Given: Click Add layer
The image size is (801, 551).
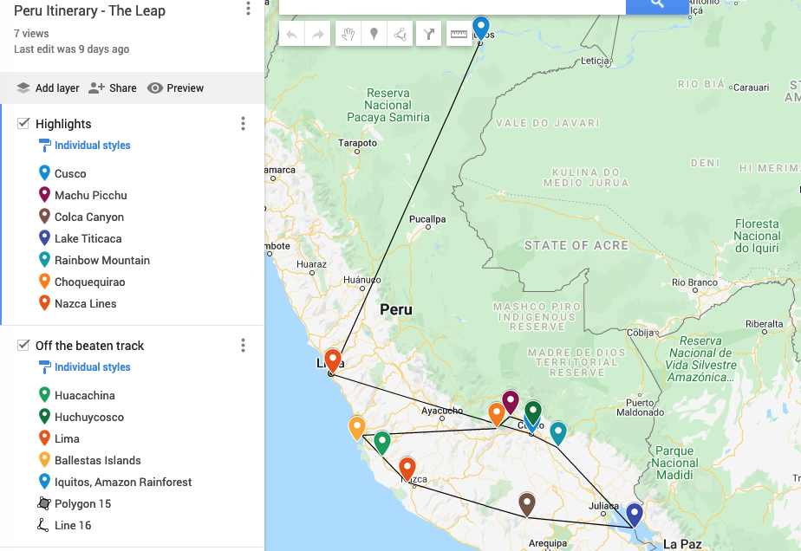Looking at the screenshot, I should 48,88.
